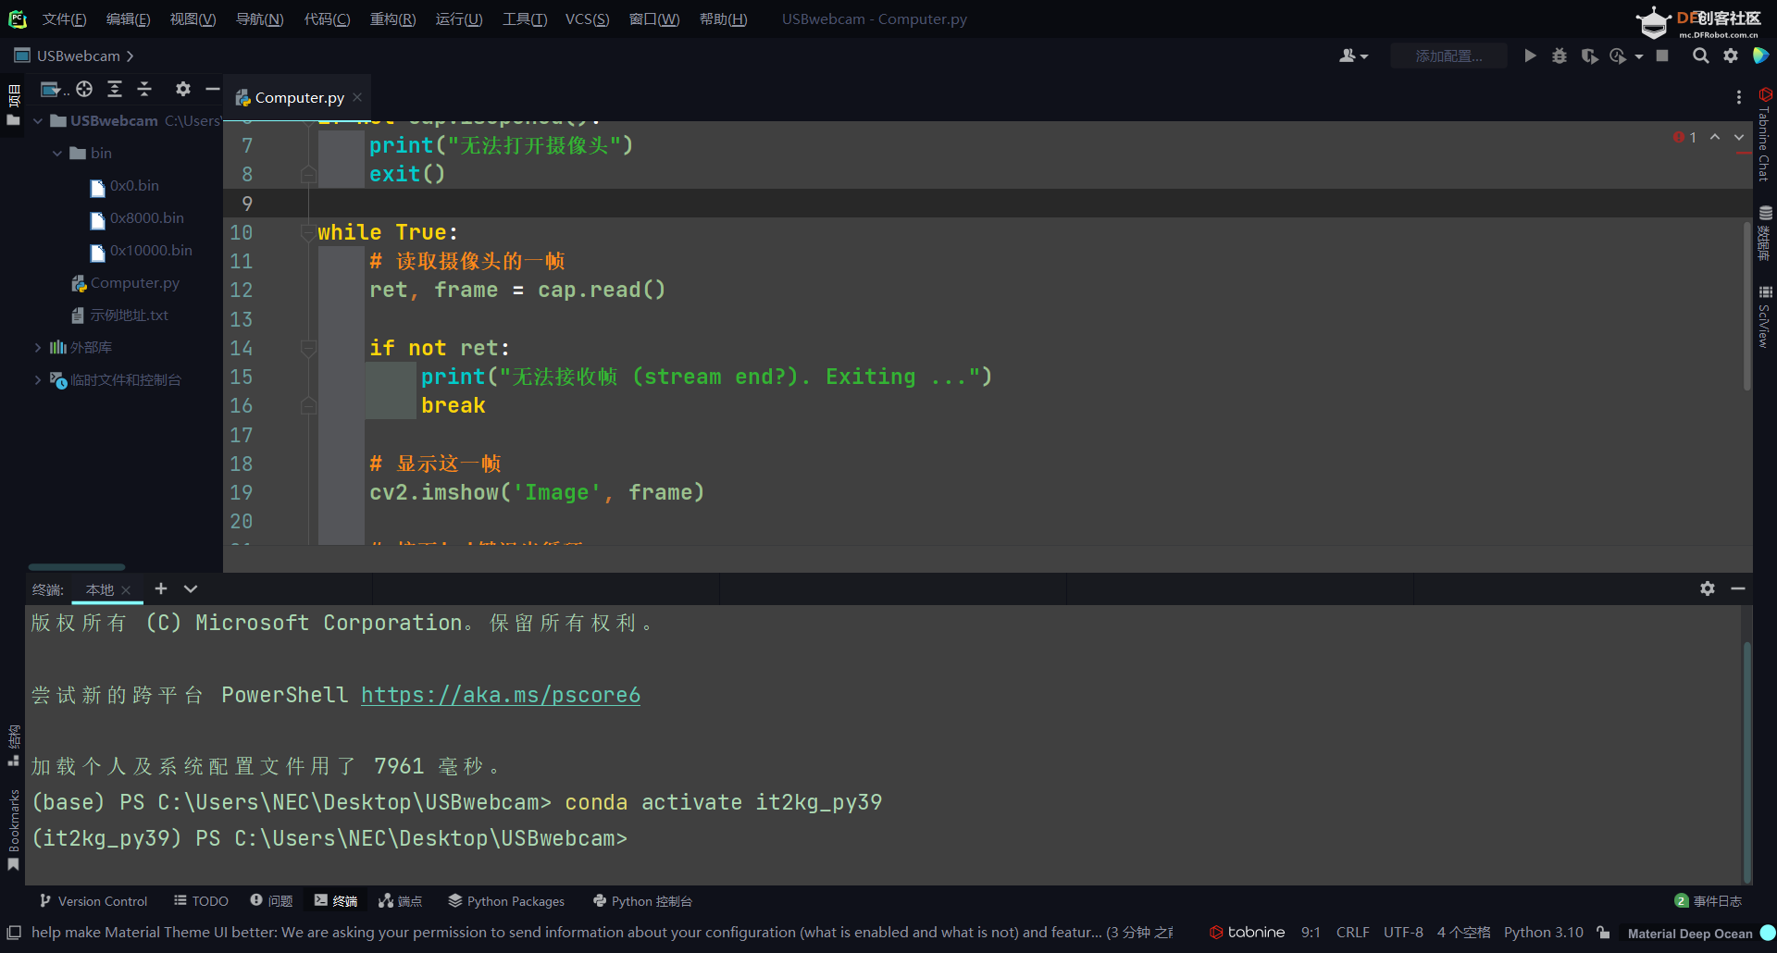The height and width of the screenshot is (953, 1777).
Task: Go to previous highlighted error arrow
Action: (x=1715, y=137)
